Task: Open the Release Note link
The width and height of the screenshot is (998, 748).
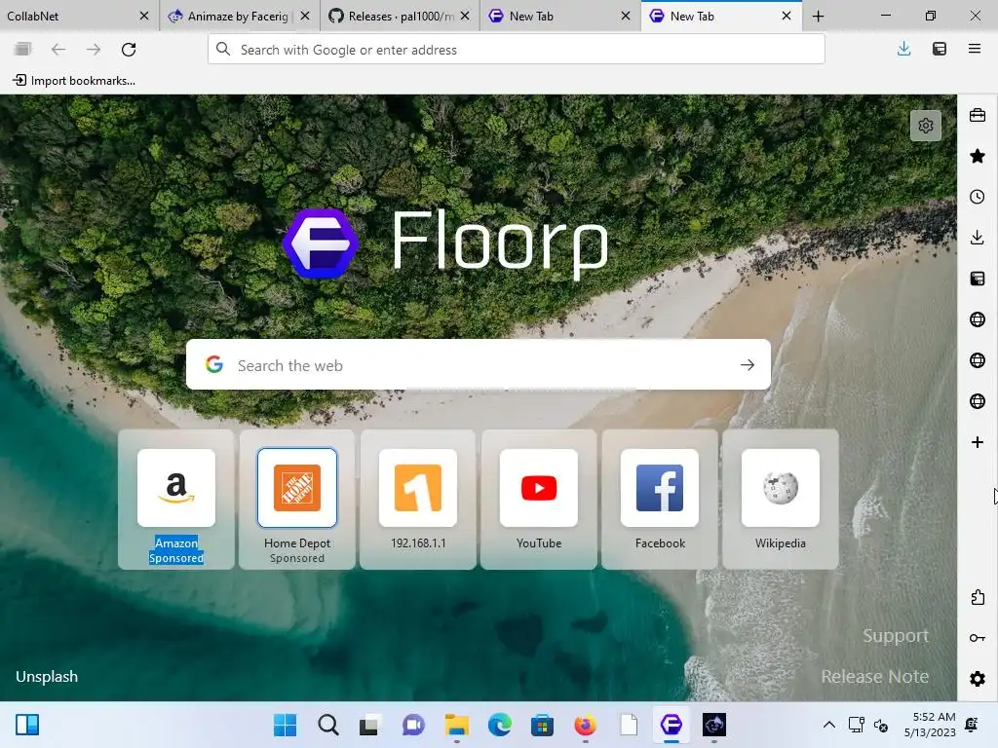Action: (874, 676)
